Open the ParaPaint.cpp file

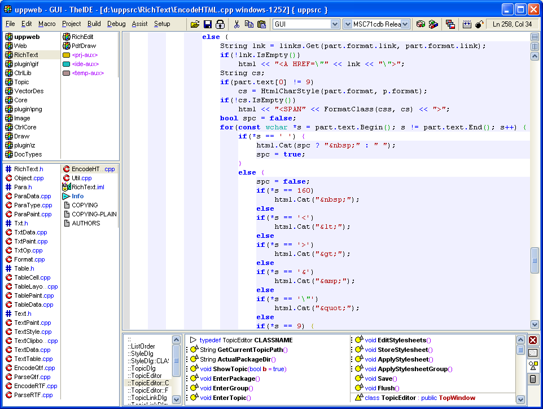[x=33, y=214]
